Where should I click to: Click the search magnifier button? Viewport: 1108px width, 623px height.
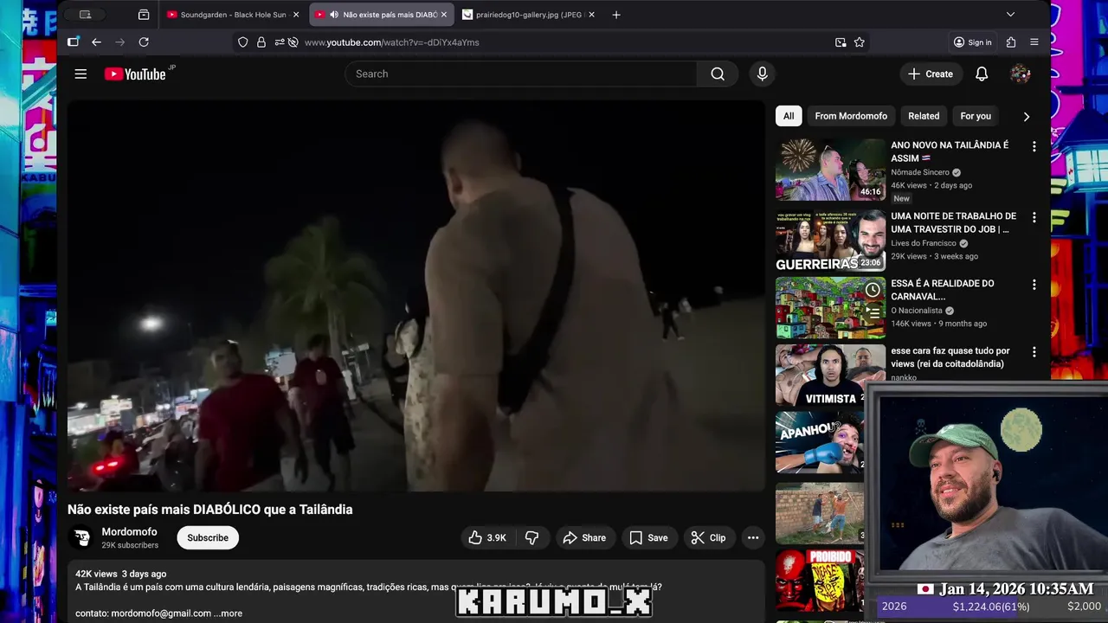point(718,74)
